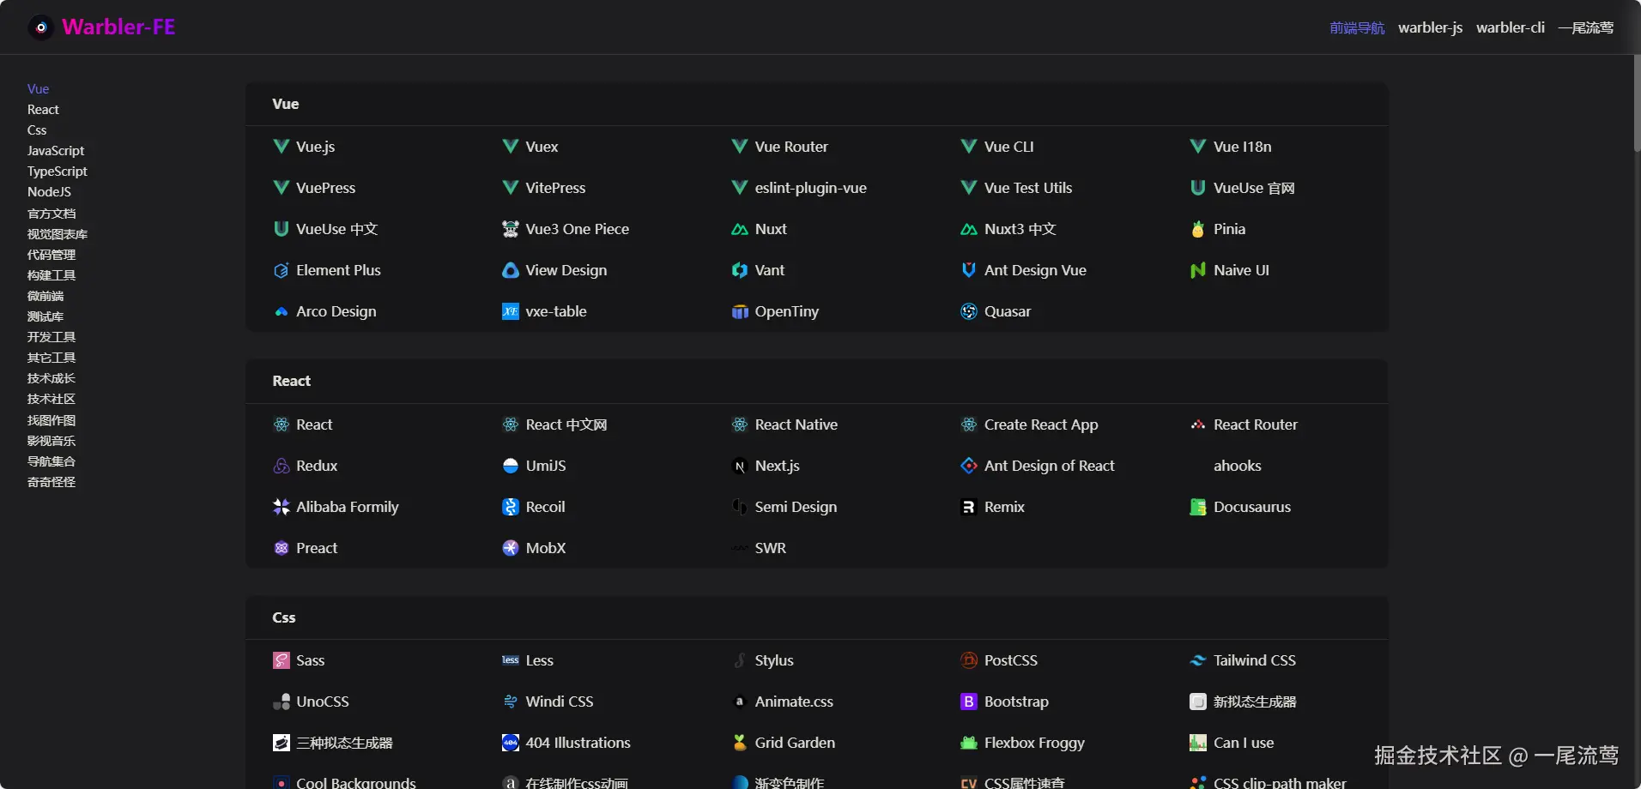Click the Quasar logo icon
Image resolution: width=1641 pixels, height=789 pixels.
click(x=969, y=311)
